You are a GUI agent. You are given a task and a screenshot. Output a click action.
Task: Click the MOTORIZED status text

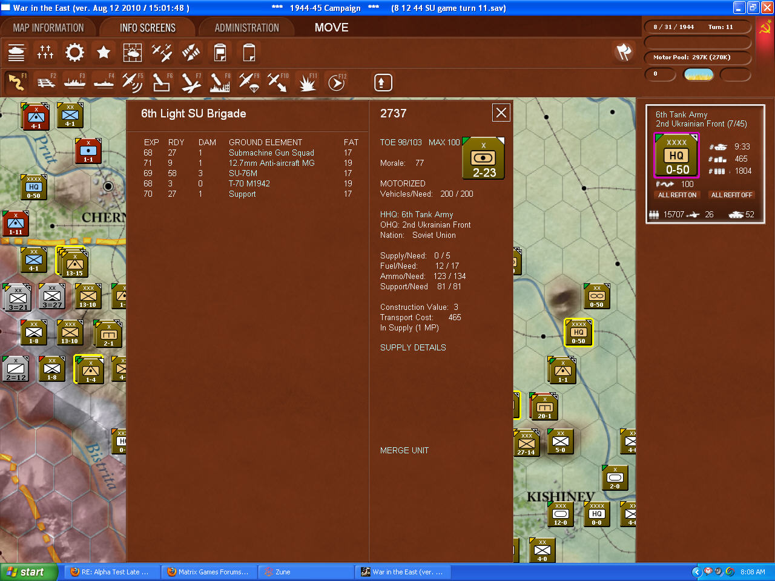[403, 183]
